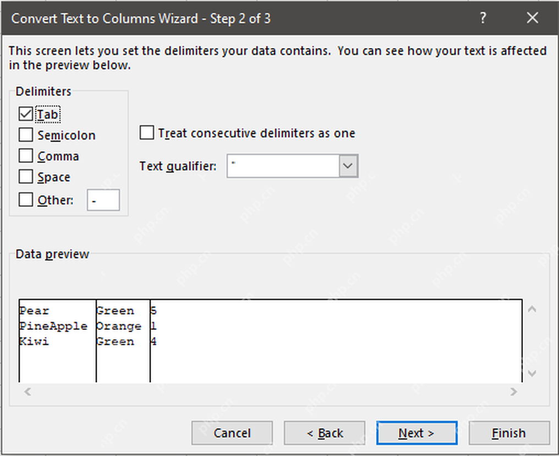Click the preview scroll right arrow
The width and height of the screenshot is (559, 456).
click(513, 392)
